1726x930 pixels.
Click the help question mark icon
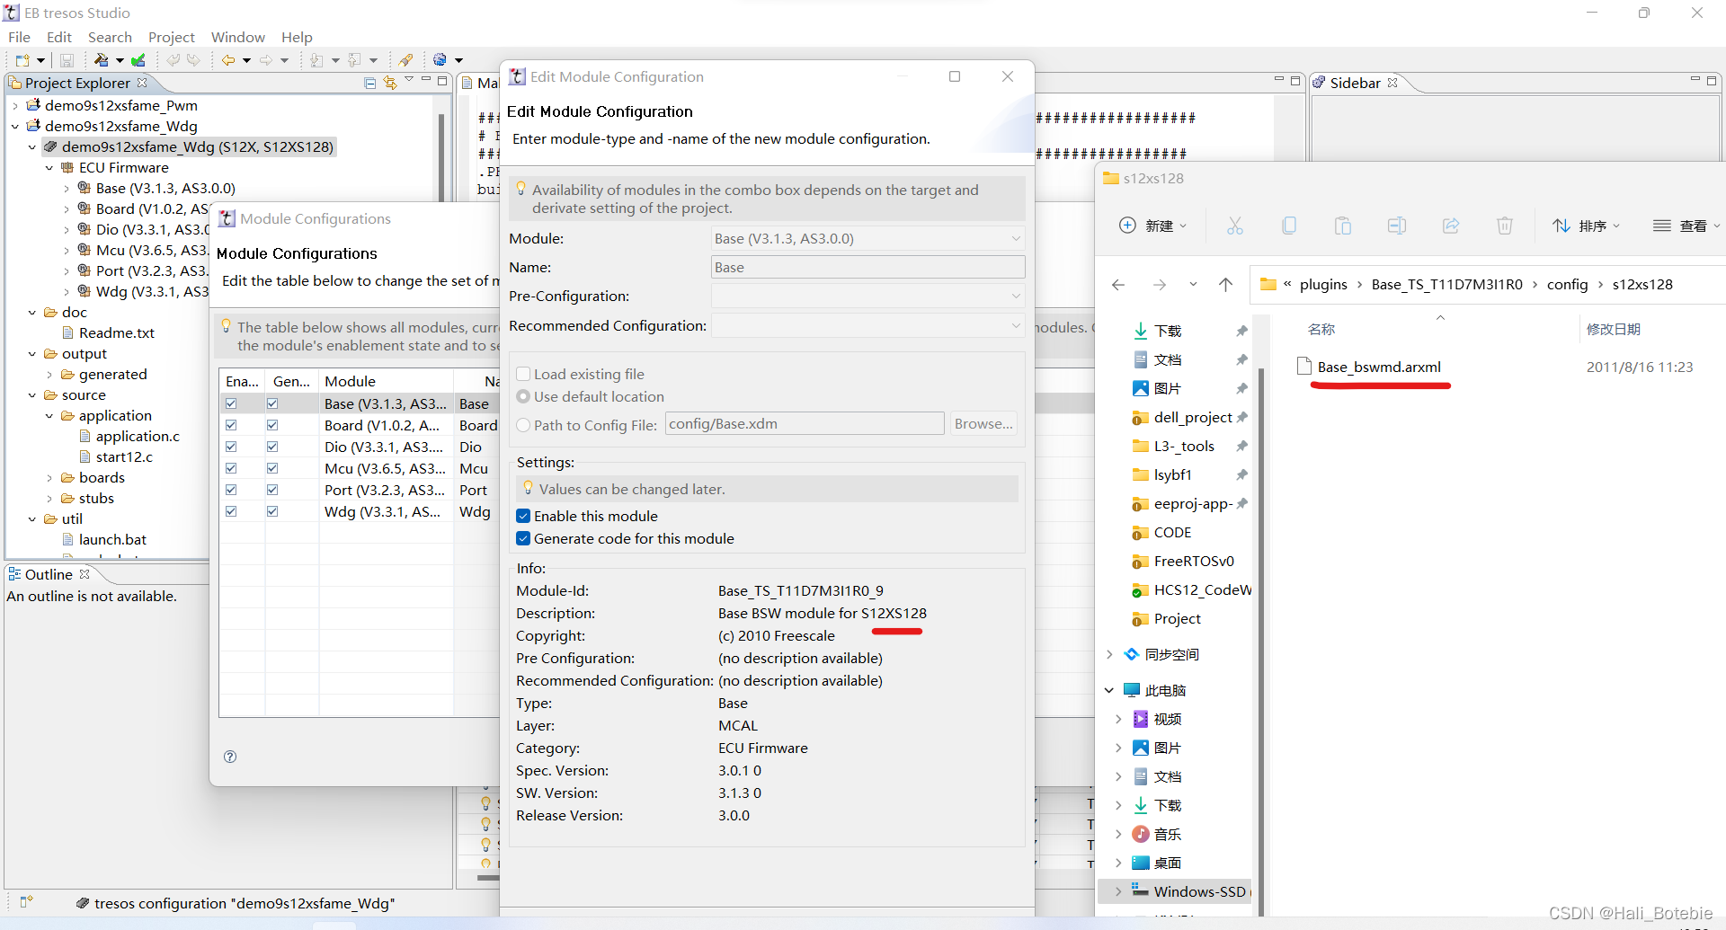tap(230, 757)
